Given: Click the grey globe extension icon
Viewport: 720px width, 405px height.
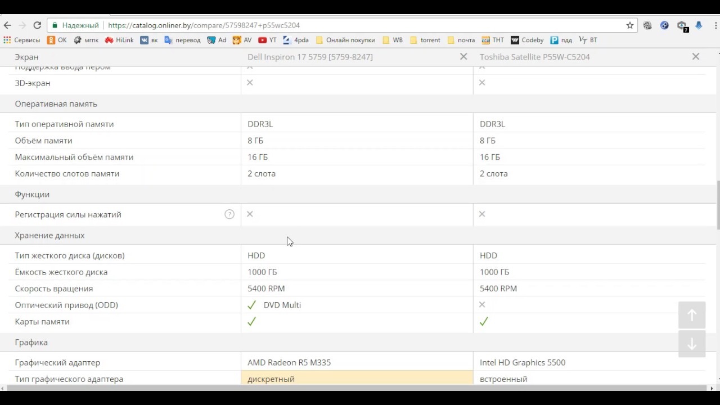Looking at the screenshot, I should pyautogui.click(x=647, y=25).
